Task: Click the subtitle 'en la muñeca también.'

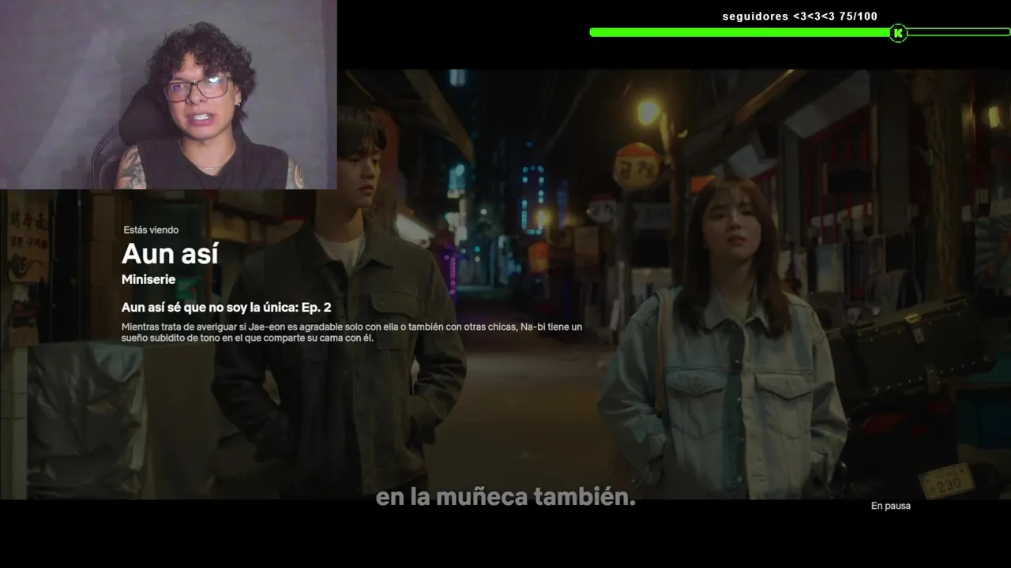Action: [505, 498]
